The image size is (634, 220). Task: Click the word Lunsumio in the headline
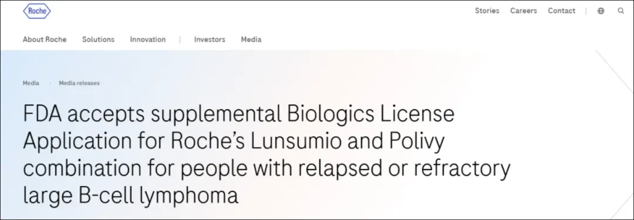[313, 141]
